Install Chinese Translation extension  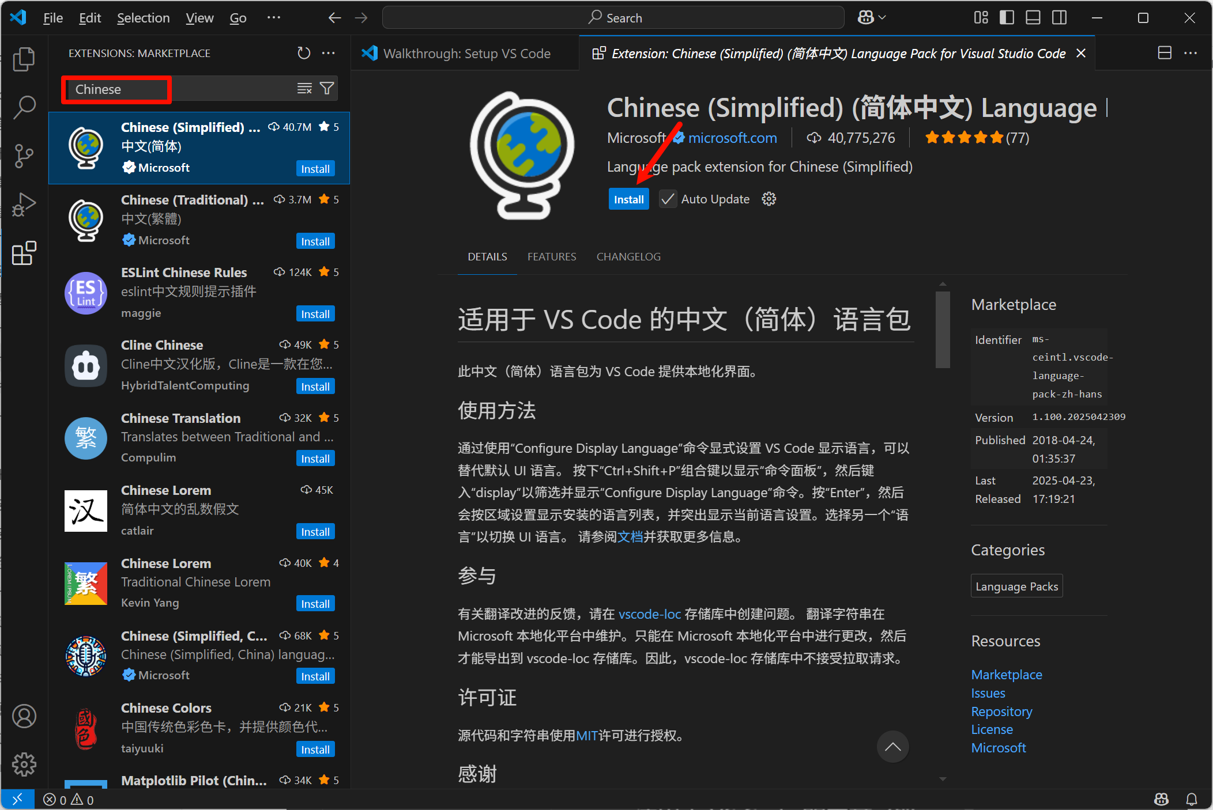[x=315, y=459]
